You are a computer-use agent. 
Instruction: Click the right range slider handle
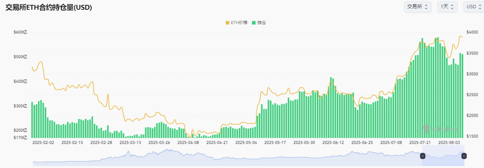pos(464,156)
